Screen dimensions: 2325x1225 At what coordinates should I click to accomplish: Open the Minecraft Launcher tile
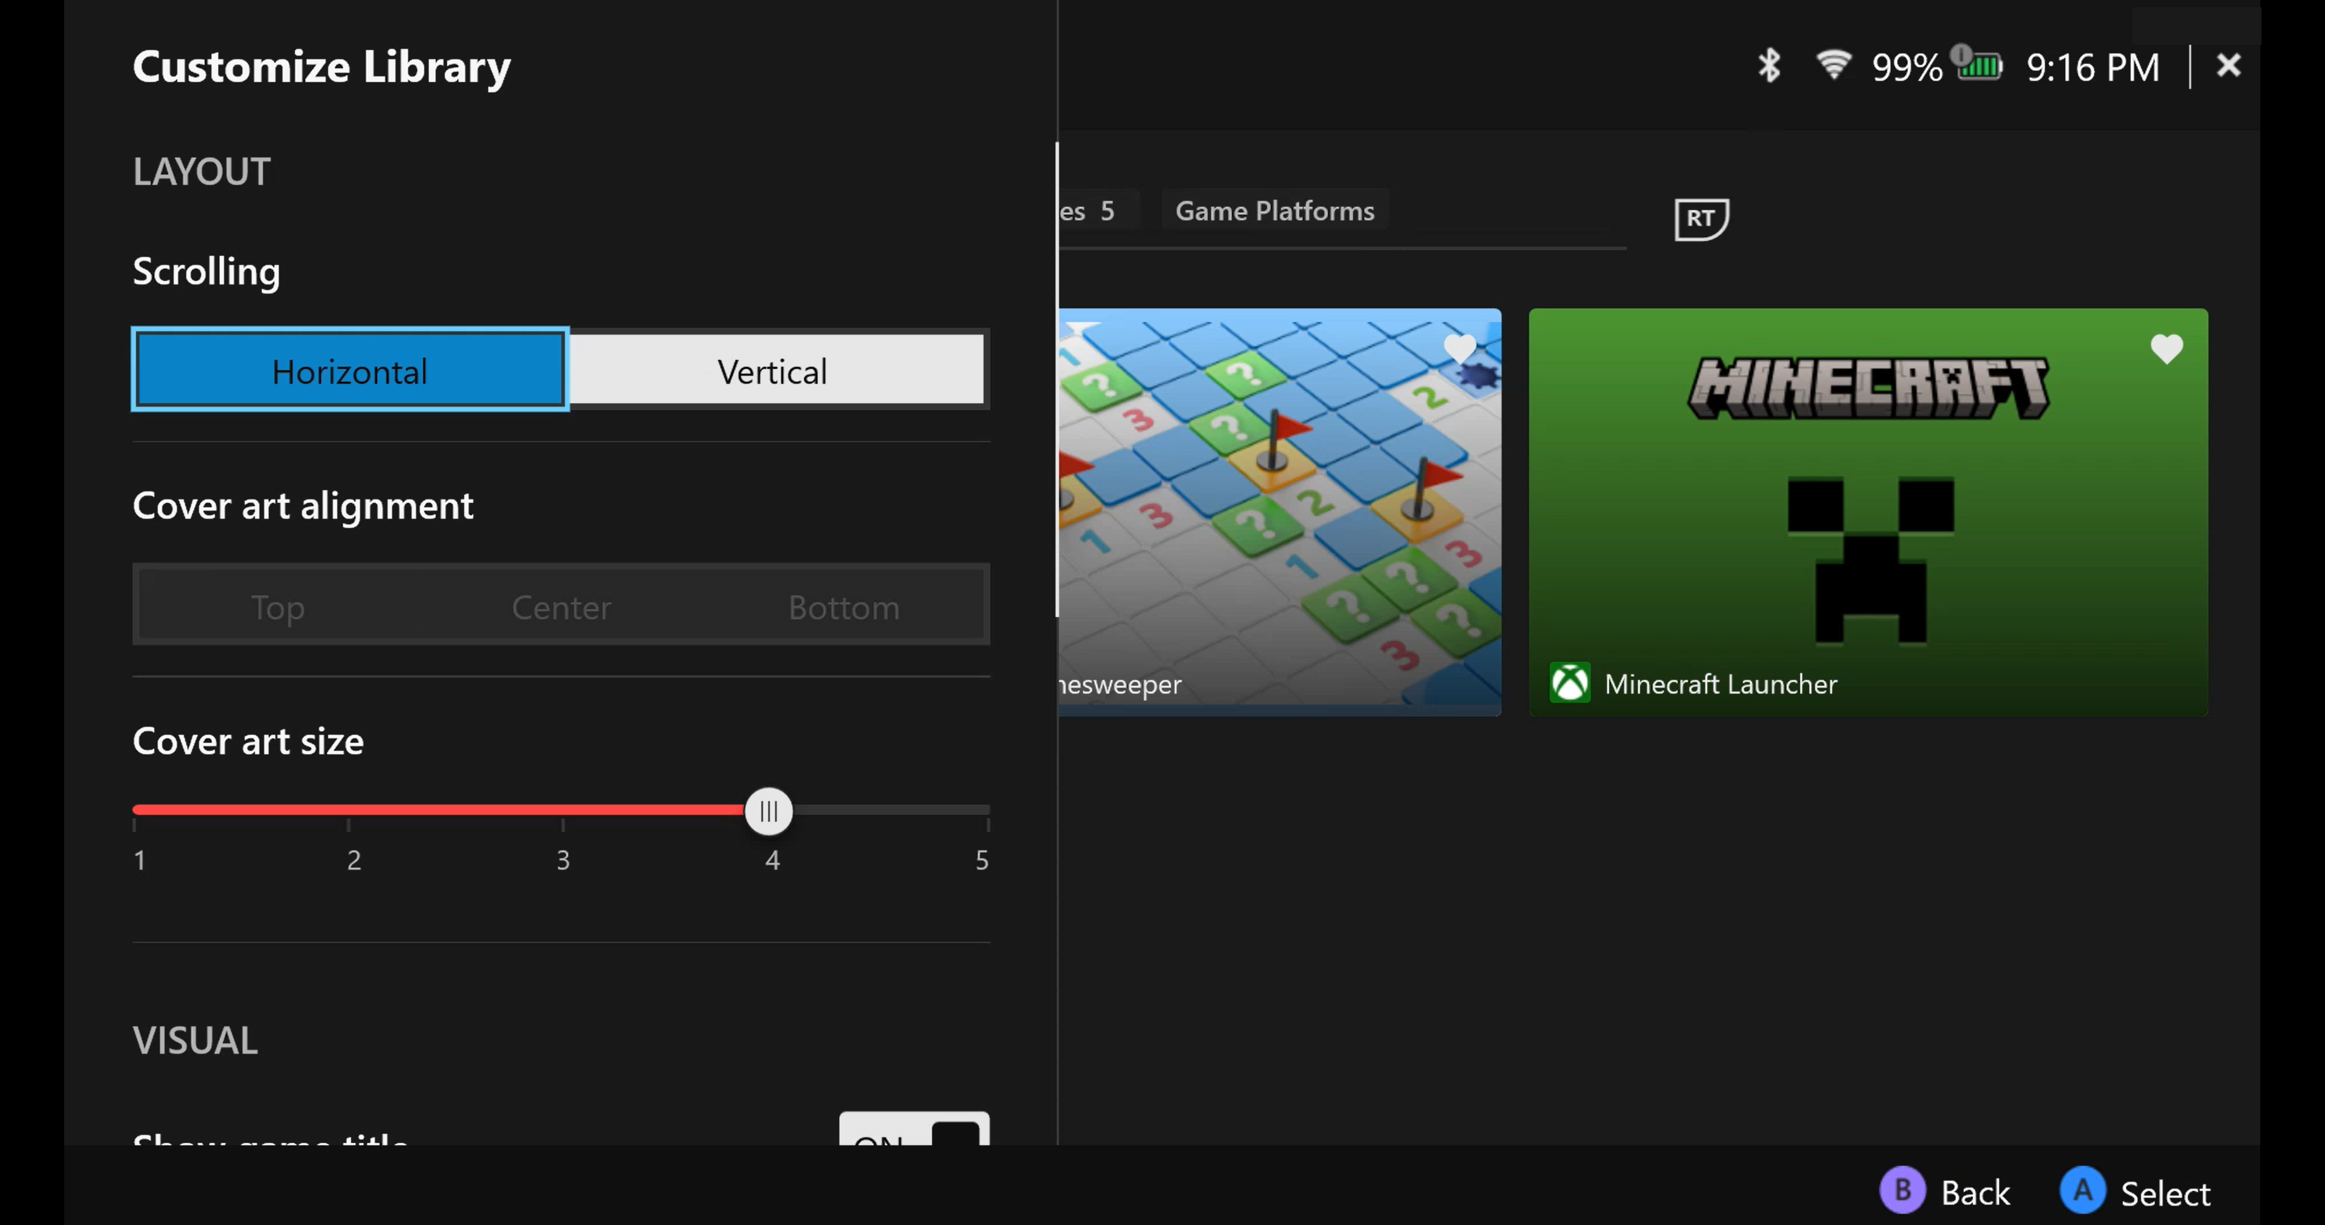[1867, 523]
